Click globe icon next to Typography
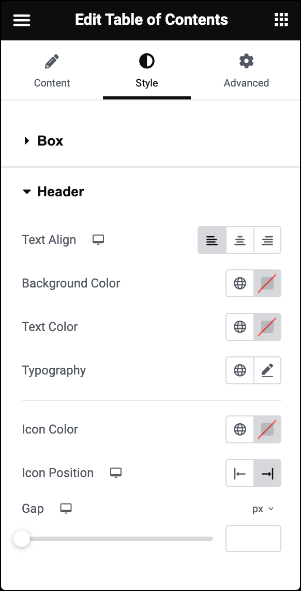The image size is (301, 591). pyautogui.click(x=239, y=370)
